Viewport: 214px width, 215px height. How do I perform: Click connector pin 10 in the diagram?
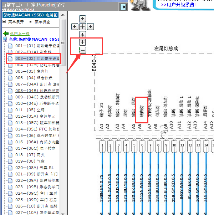coord(174,146)
